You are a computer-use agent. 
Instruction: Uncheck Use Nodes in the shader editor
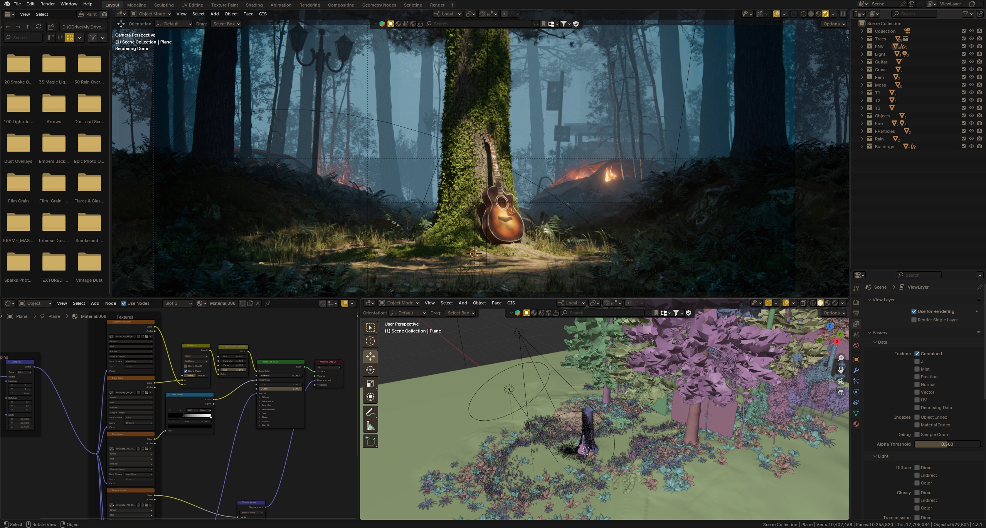[124, 303]
